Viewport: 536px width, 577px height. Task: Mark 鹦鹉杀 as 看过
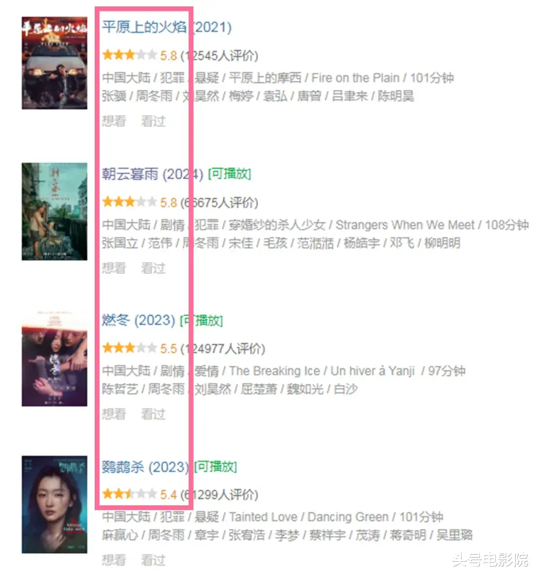pyautogui.click(x=153, y=560)
